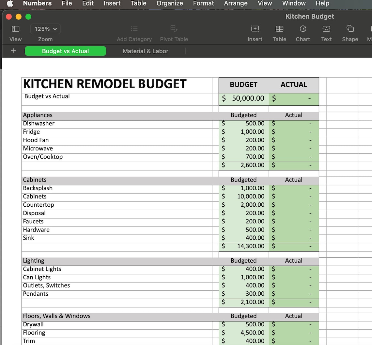Click the Insert toolbar icon

(255, 29)
